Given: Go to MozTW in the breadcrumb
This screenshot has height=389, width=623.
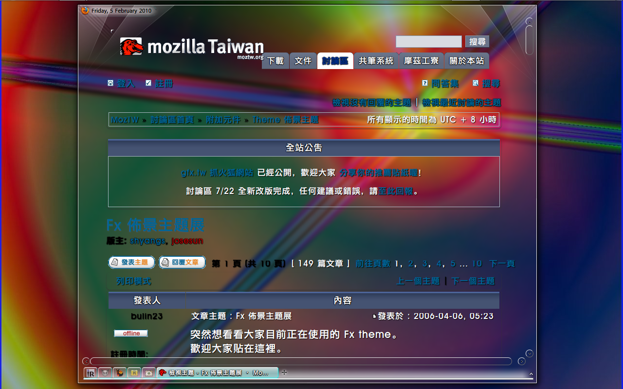Looking at the screenshot, I should [125, 120].
